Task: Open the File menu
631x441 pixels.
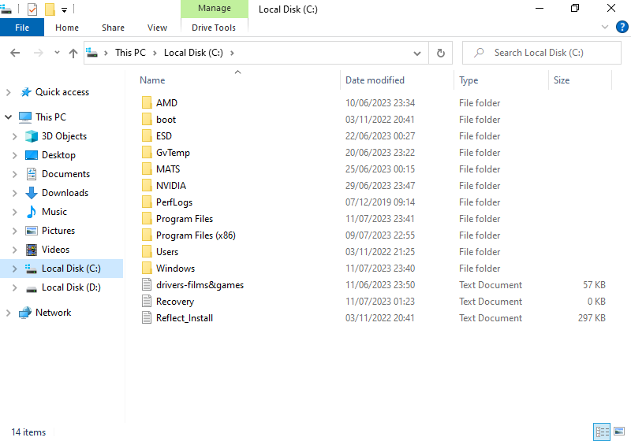Action: [22, 28]
